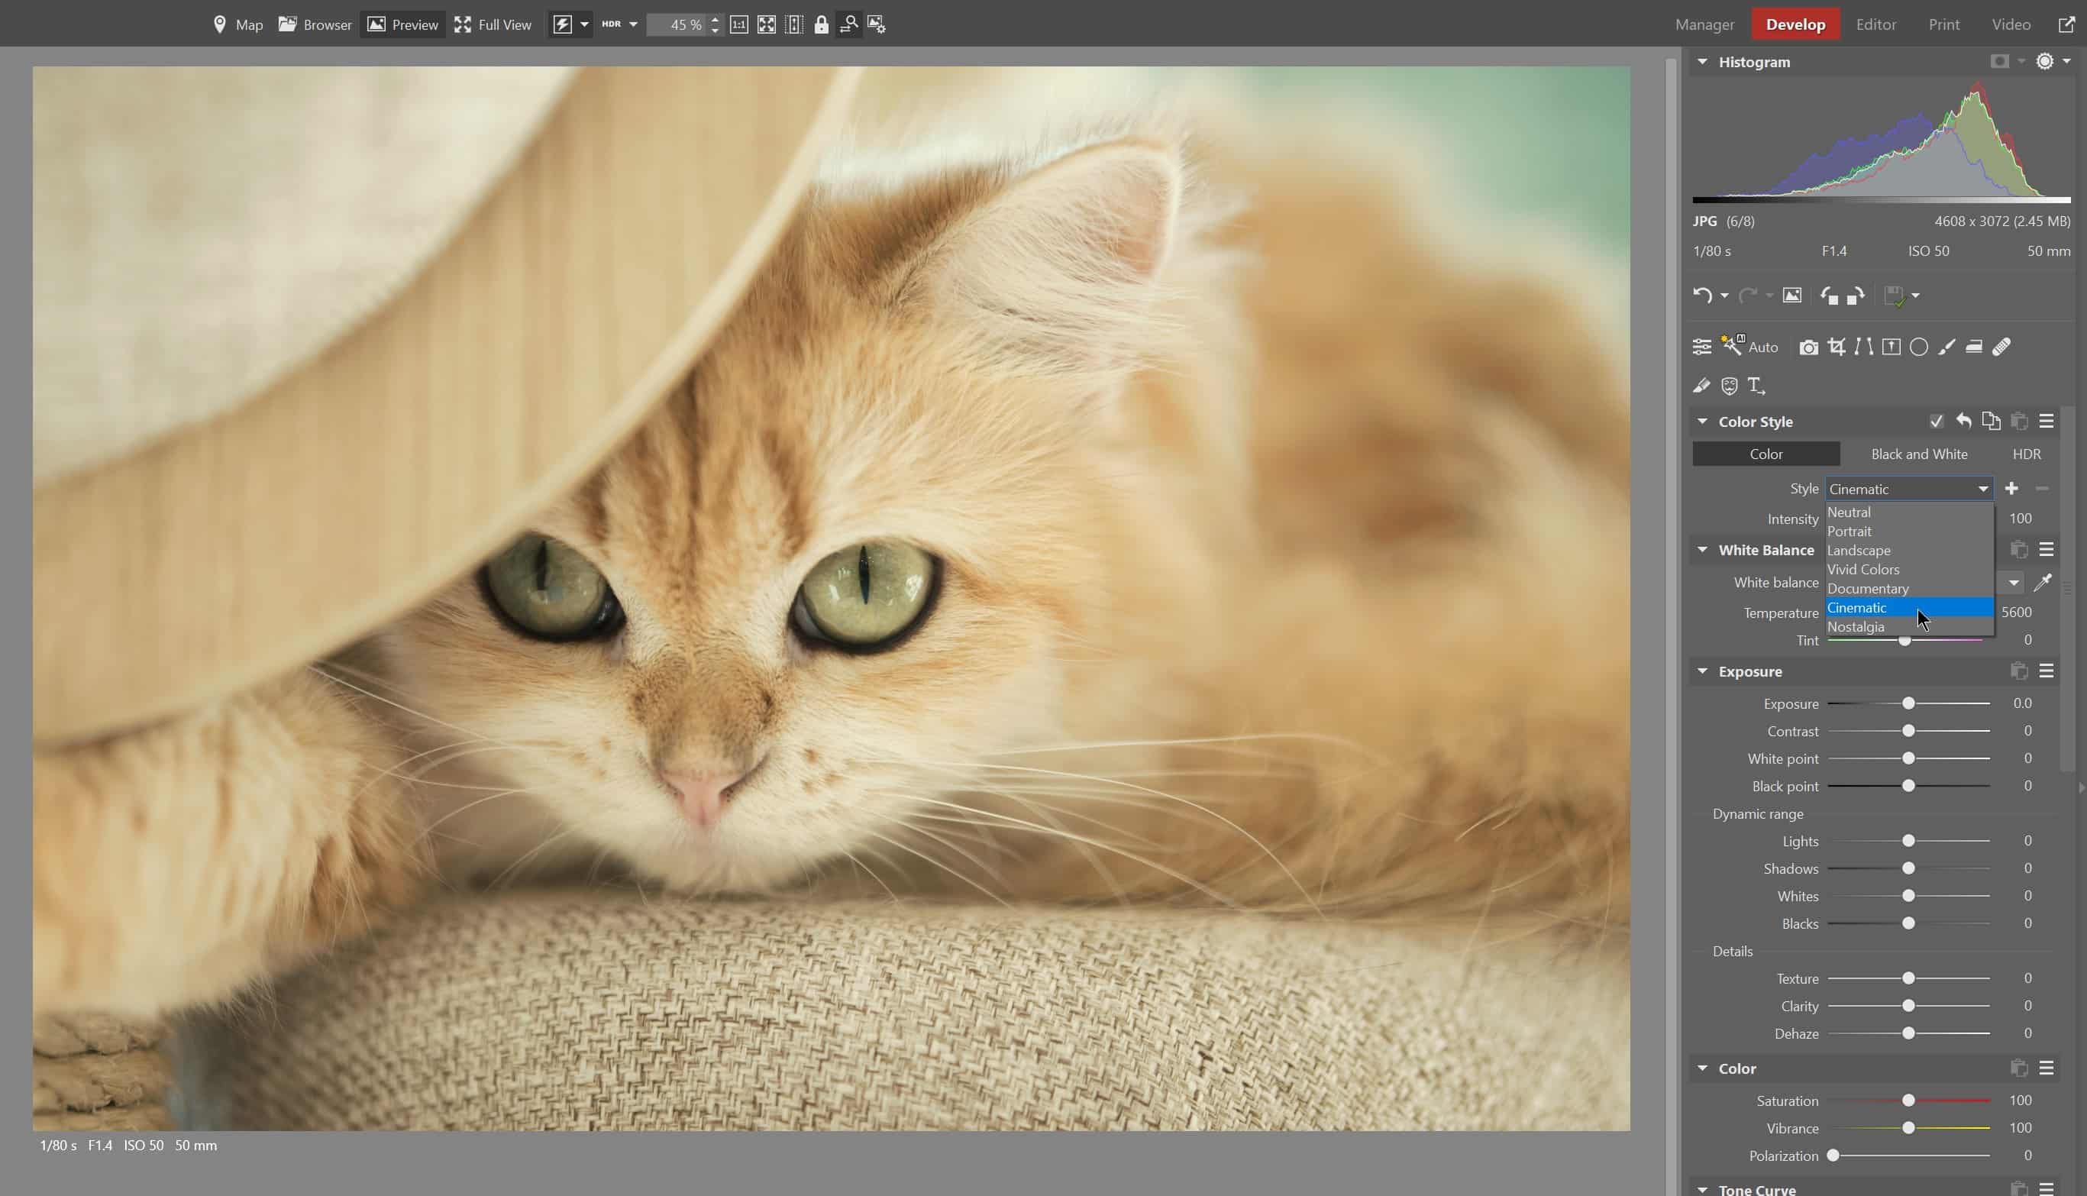Image resolution: width=2087 pixels, height=1196 pixels.
Task: Pick white balance with the eyedropper icon
Action: pos(2044,581)
